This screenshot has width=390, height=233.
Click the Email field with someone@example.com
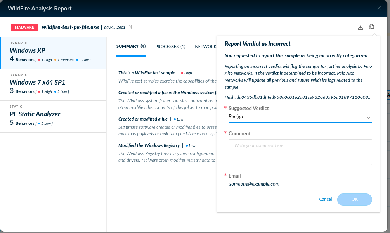[x=300, y=184]
